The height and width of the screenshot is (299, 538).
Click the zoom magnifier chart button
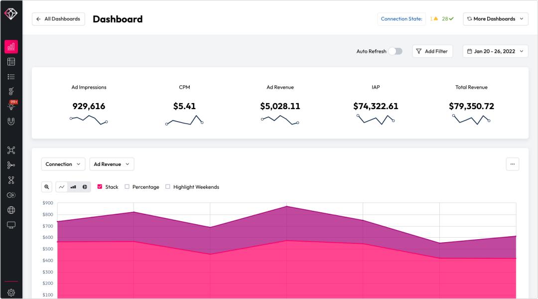click(47, 187)
